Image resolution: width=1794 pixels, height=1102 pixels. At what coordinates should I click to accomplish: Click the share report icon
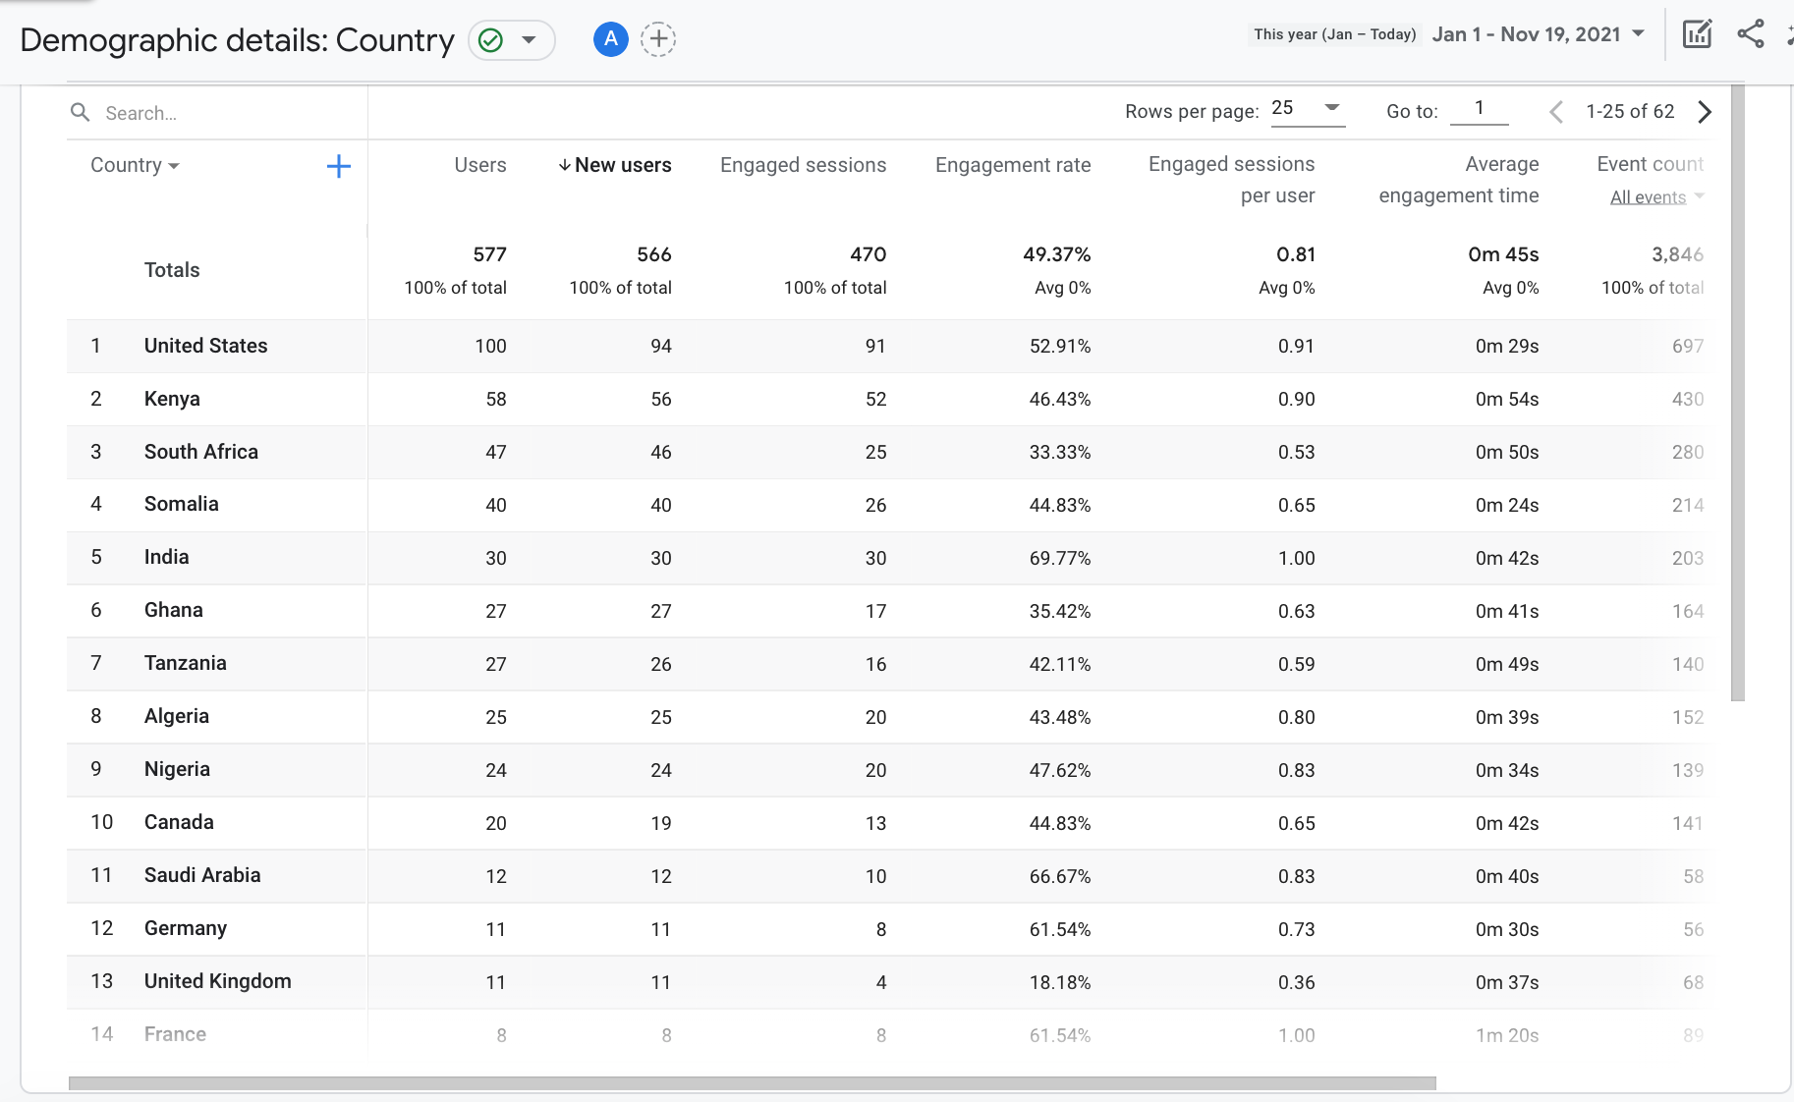pyautogui.click(x=1750, y=34)
